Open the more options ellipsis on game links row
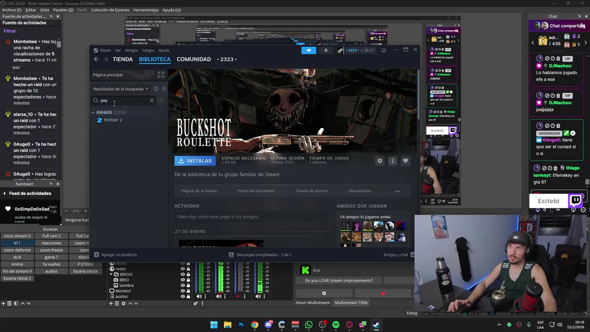 pyautogui.click(x=397, y=191)
